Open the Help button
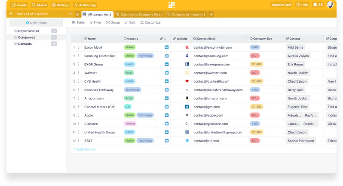343x186 pixels. [x=302, y=5]
